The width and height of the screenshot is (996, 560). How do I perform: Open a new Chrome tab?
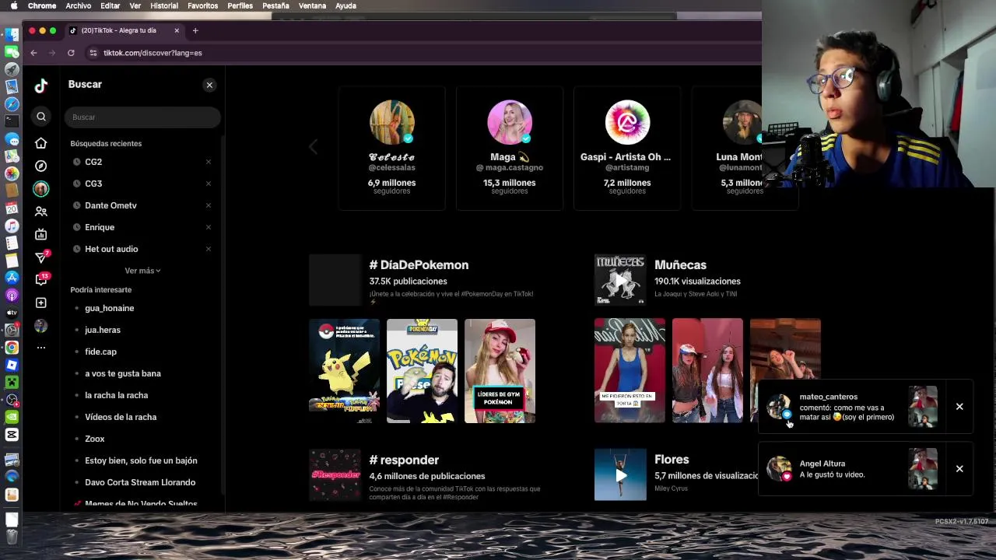195,30
